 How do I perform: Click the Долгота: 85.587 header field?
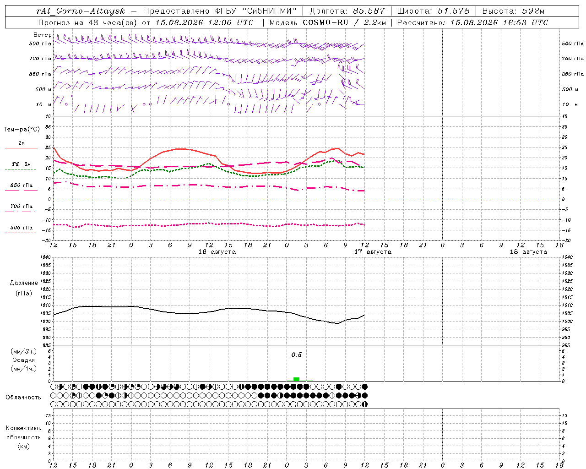coord(347,11)
